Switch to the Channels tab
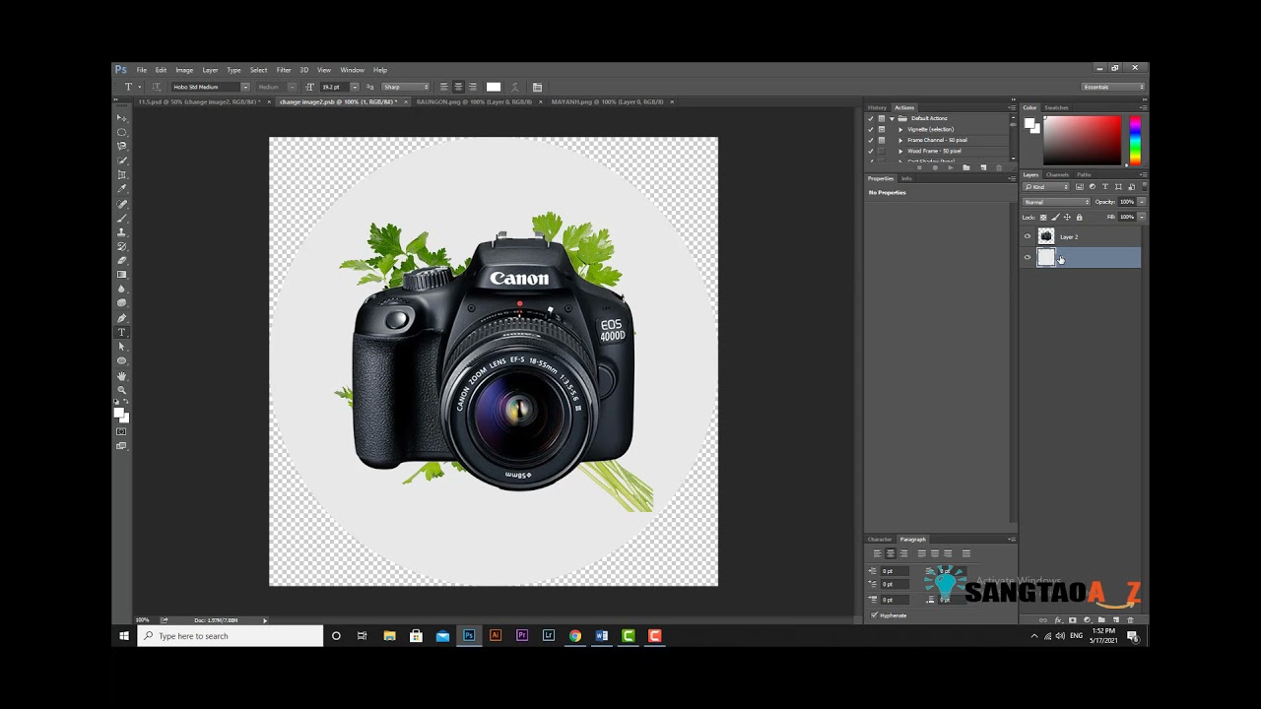1261x709 pixels. 1057,174
